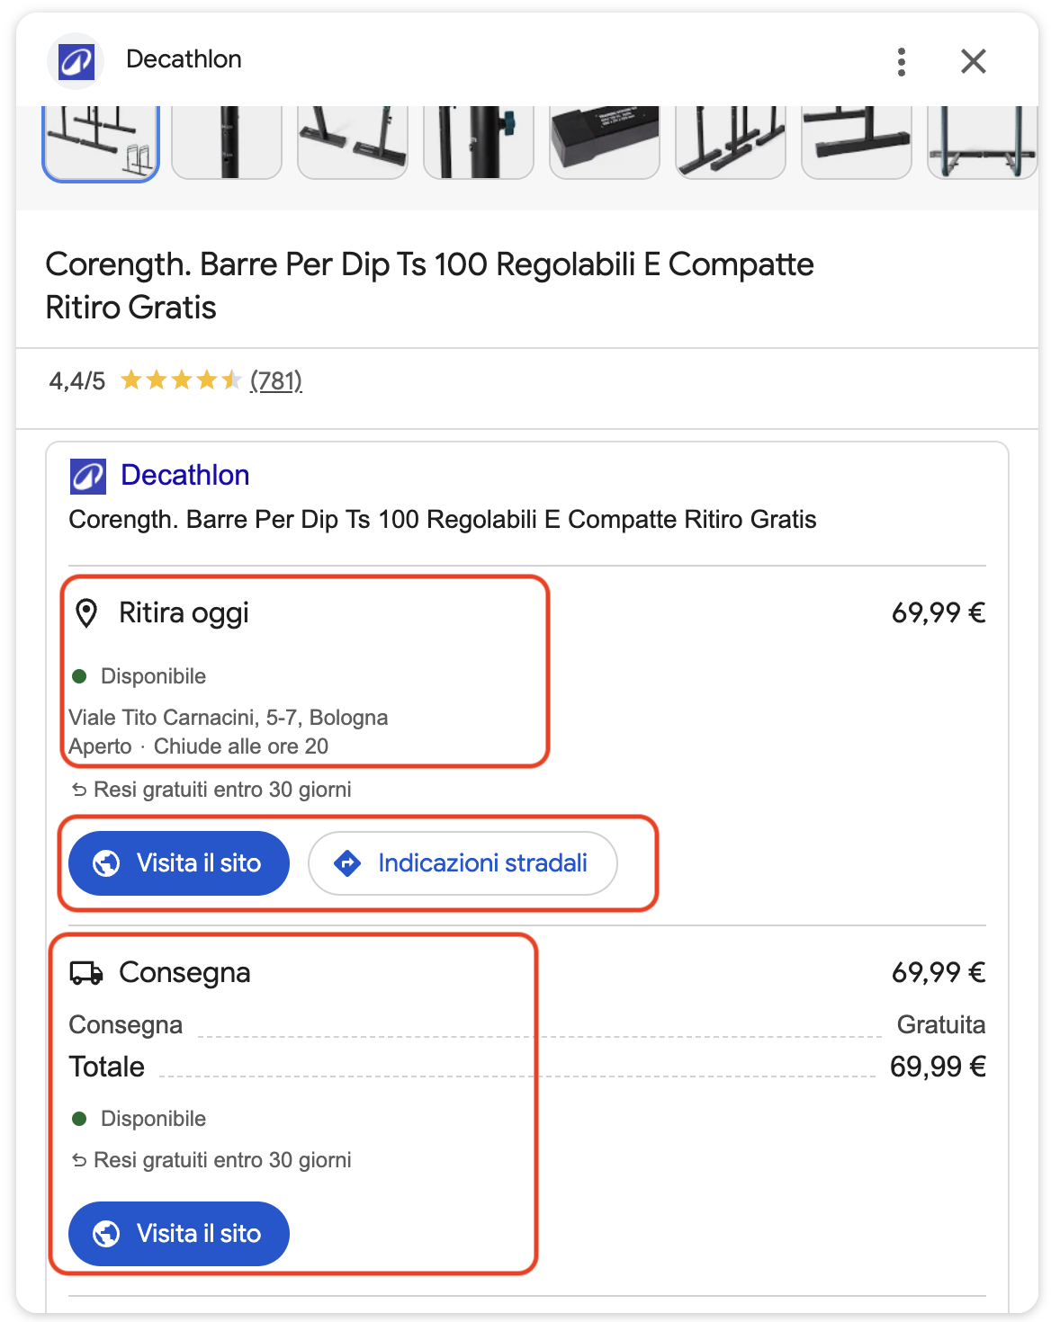Click the Decathlon logo in the header

tap(76, 61)
